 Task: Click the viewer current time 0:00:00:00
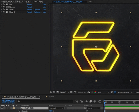pos(82,92)
